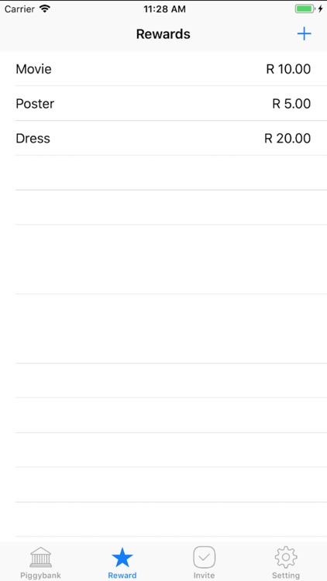Tap the 11:28 AM status bar clock
This screenshot has width=327, height=581.
click(x=164, y=9)
